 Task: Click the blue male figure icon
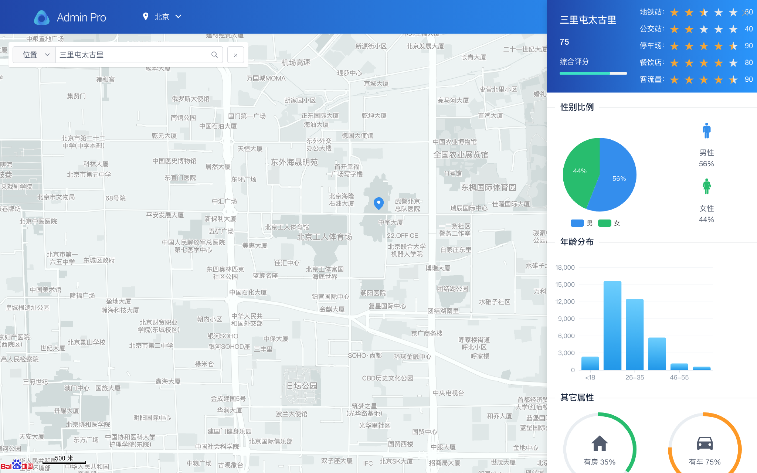point(706,130)
